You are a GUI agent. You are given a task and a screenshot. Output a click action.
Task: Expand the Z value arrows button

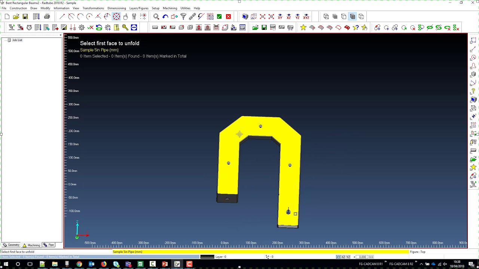(x=371, y=257)
